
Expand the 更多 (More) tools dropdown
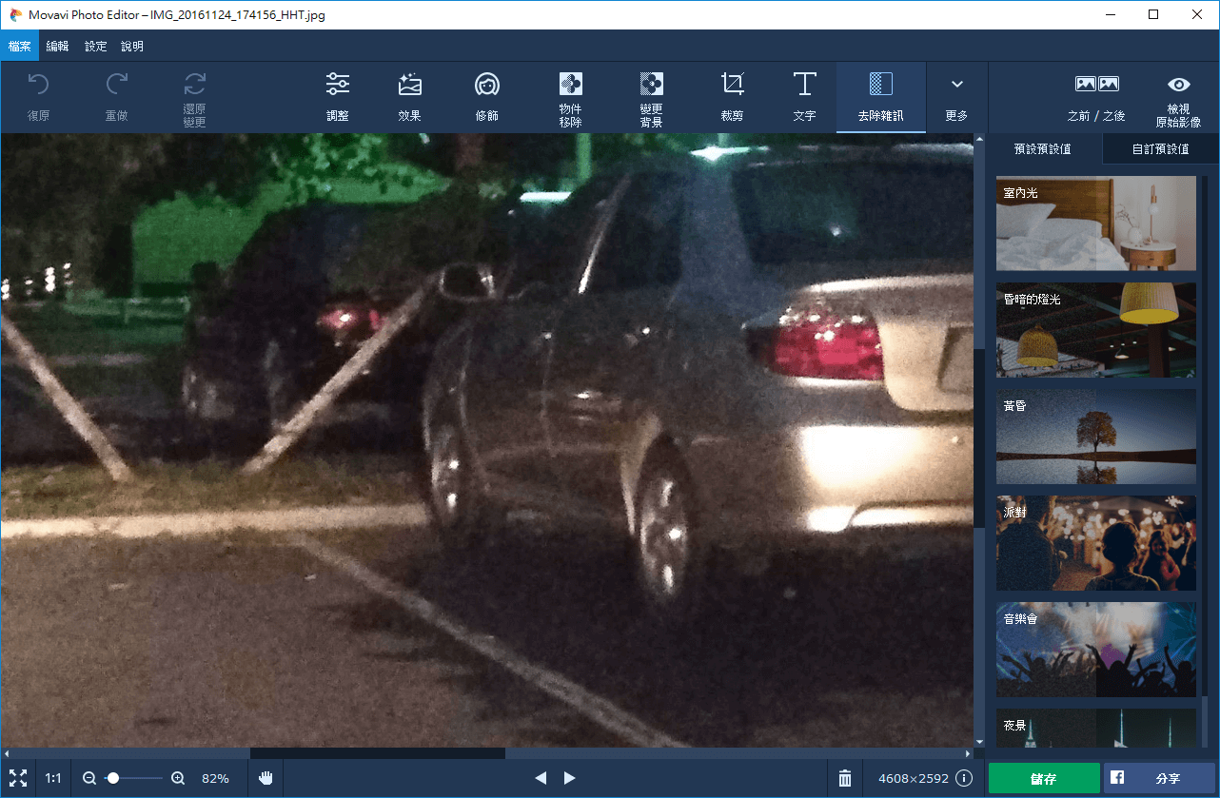[x=956, y=97]
